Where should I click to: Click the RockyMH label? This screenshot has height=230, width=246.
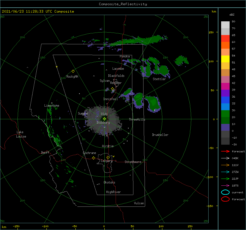tap(72, 77)
